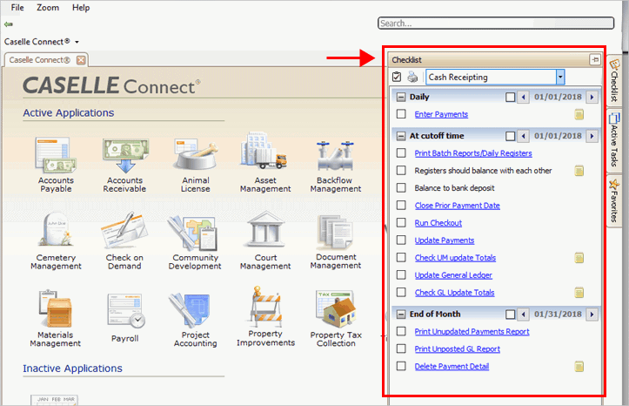Click the checklist print icon
This screenshot has height=406, width=629.
tap(412, 77)
